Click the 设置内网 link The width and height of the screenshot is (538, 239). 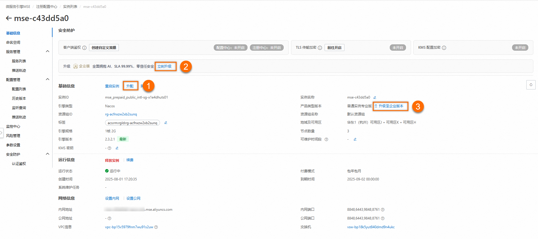pos(112,198)
